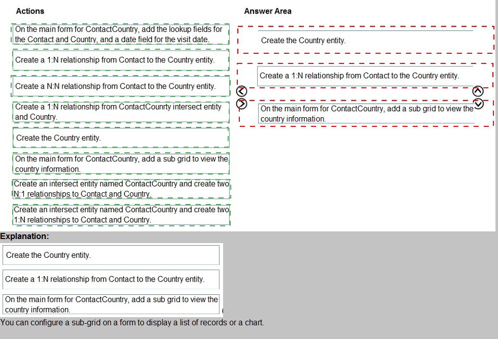Select intersect entity with two N:1 relationships action
This screenshot has width=498, height=339.
(121, 189)
